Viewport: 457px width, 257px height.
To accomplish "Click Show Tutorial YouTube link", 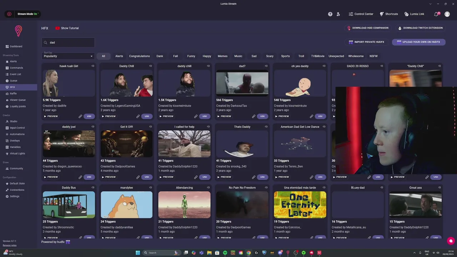I will pyautogui.click(x=67, y=28).
